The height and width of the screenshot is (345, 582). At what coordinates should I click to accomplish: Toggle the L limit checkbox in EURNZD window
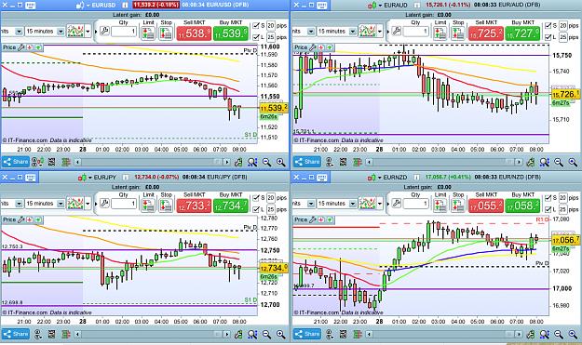[x=548, y=209]
